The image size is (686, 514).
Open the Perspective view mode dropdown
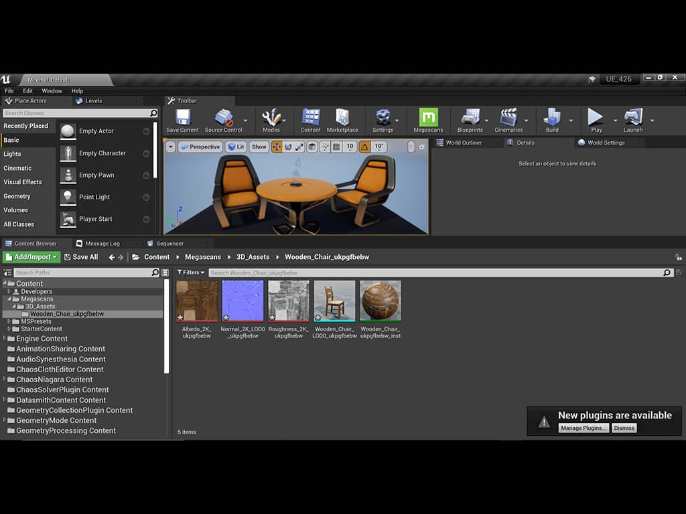click(200, 147)
